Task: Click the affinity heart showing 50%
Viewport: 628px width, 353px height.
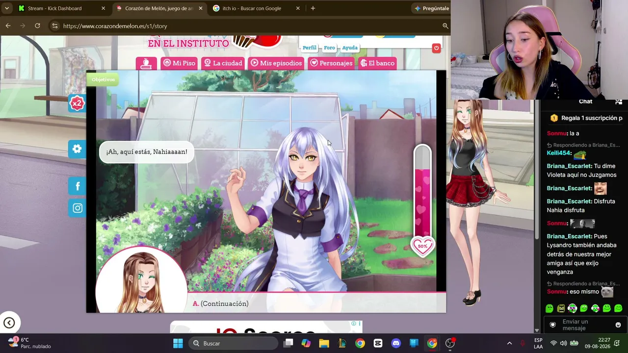Action: click(x=422, y=246)
